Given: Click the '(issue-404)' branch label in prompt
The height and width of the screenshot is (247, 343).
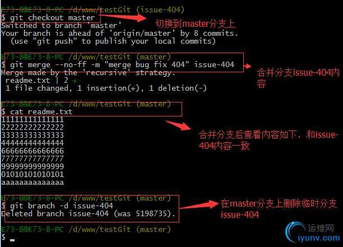Looking at the screenshot, I should point(160,10).
